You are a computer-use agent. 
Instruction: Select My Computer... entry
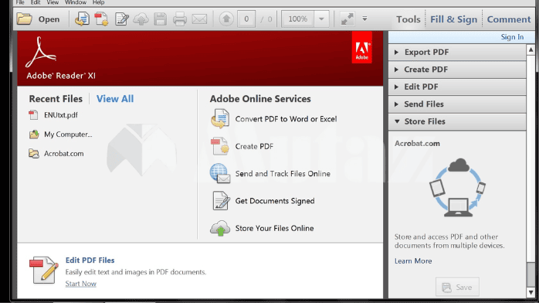(x=68, y=134)
